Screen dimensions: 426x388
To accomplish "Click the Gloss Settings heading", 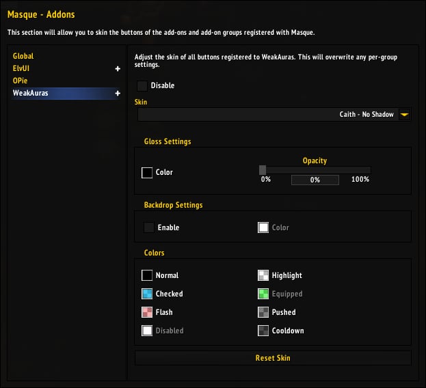I will click(168, 141).
